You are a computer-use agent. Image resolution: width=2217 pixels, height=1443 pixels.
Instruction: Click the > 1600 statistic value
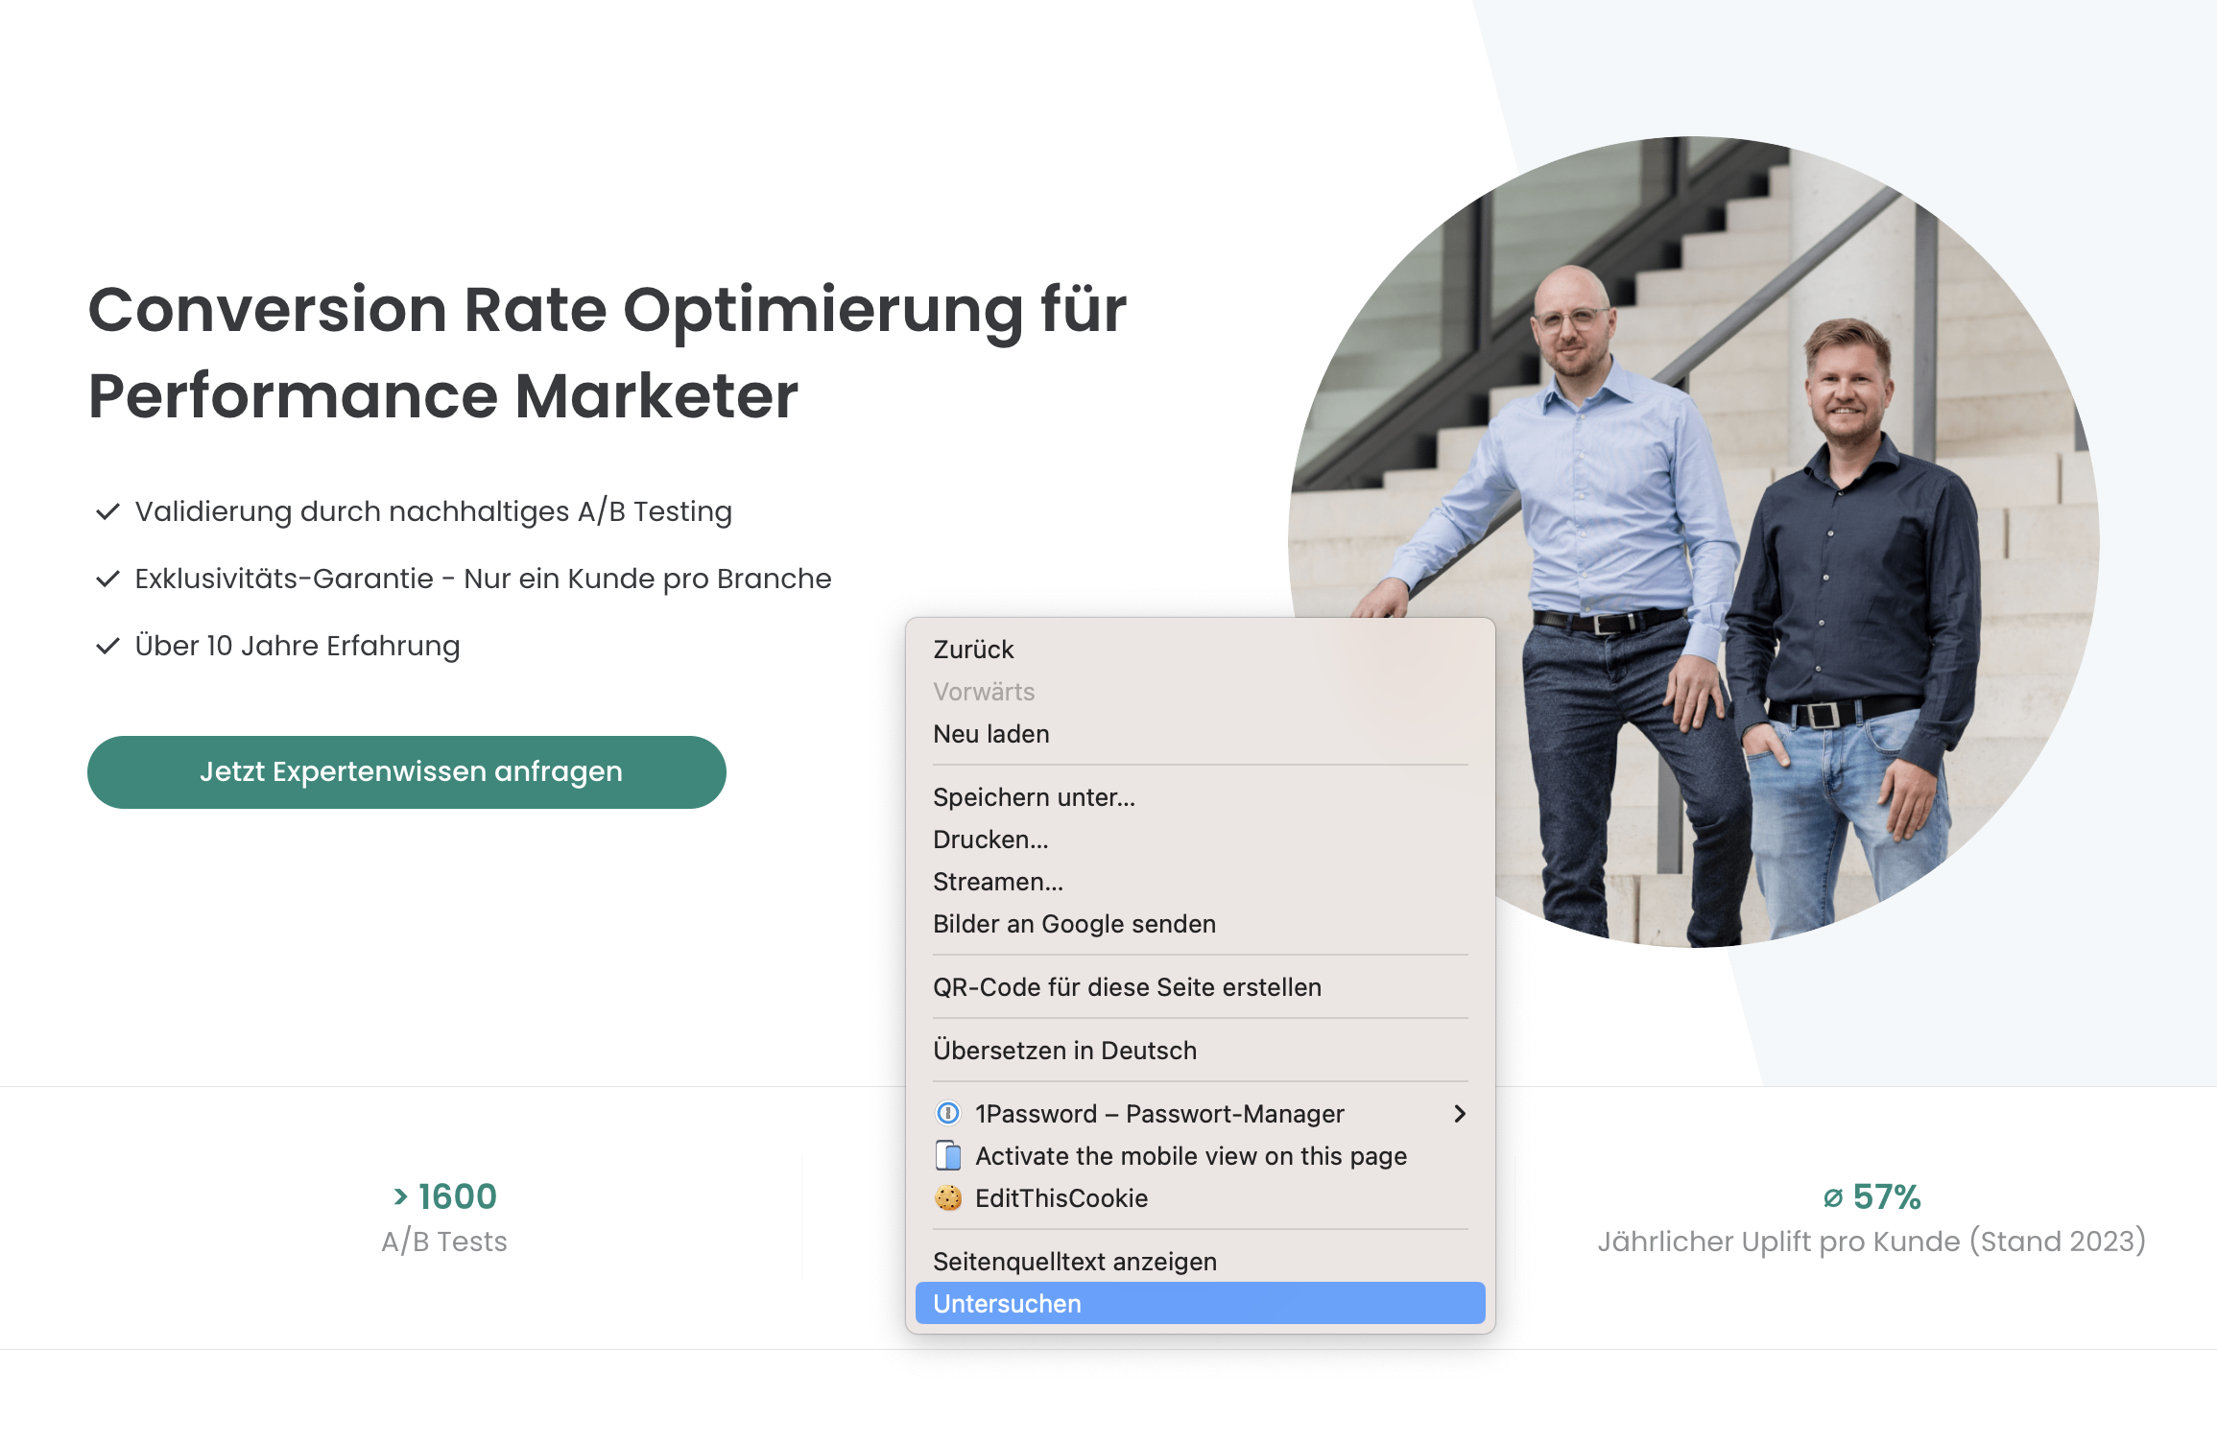(x=445, y=1196)
